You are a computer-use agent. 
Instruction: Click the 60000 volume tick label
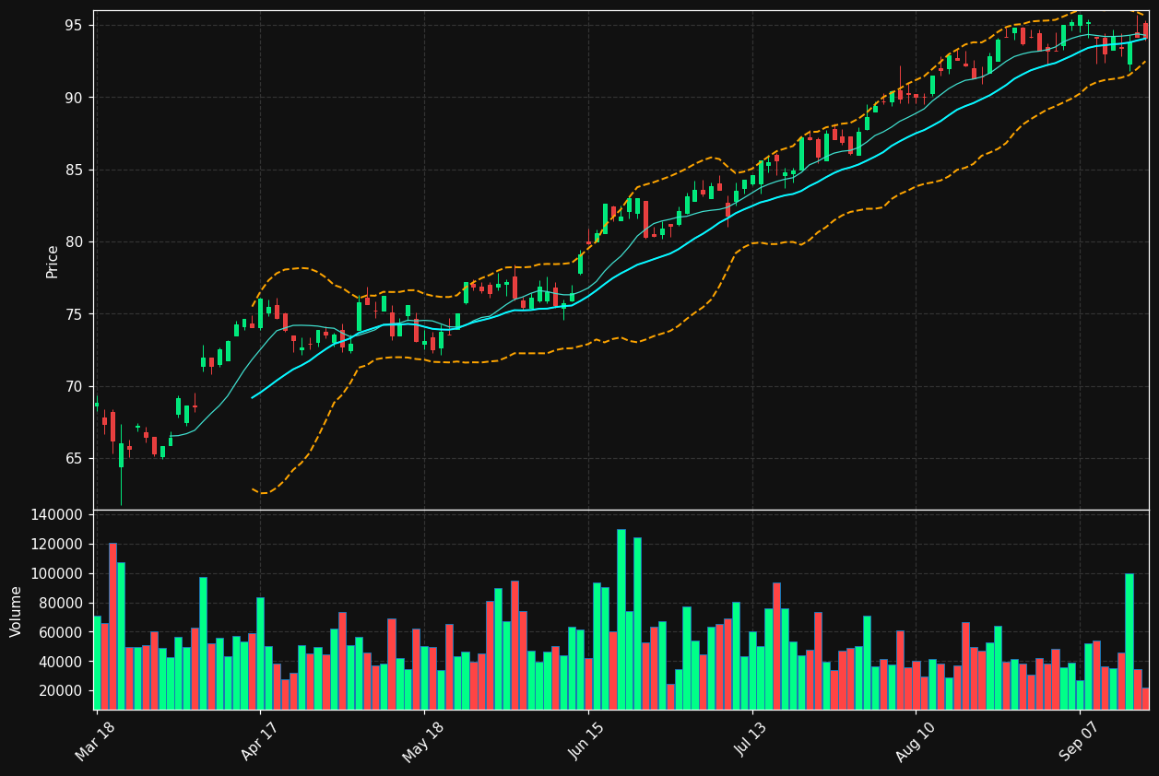click(61, 633)
